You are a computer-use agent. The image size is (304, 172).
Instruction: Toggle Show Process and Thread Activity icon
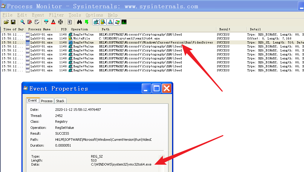(x=117, y=22)
